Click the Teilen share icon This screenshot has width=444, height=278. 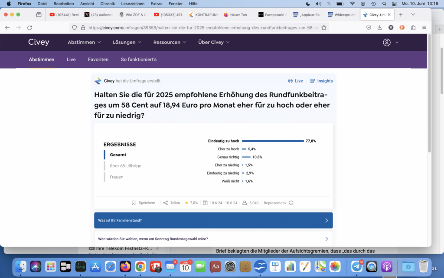pos(166,203)
